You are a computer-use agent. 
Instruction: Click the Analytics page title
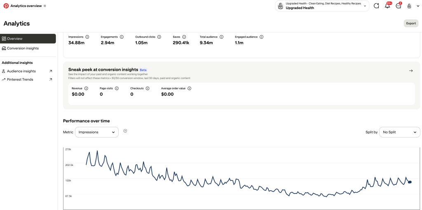point(16,23)
